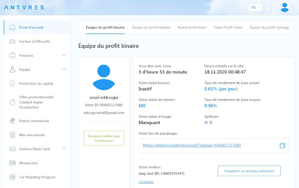The width and height of the screenshot is (299, 188).
Task: Click the card icon for Antares Black Card
Action: click(13, 149)
